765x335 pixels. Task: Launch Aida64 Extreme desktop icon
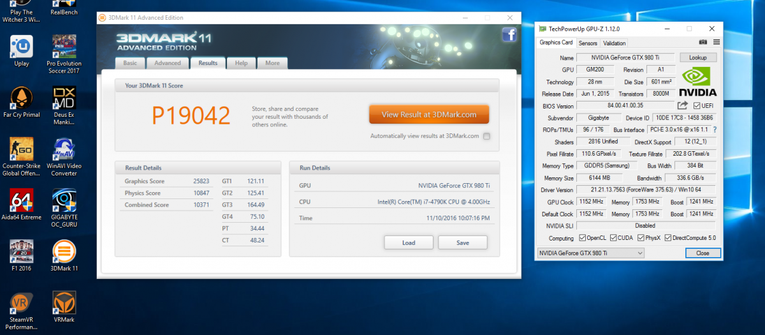coord(22,205)
